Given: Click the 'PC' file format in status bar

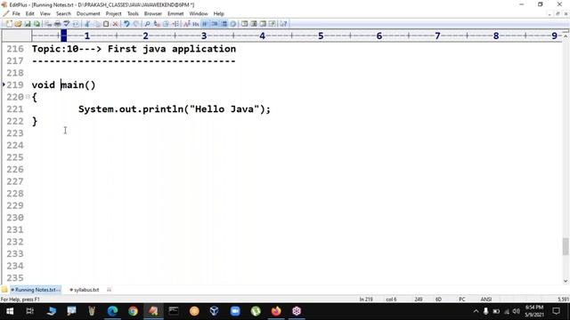Looking at the screenshot, I should (x=461, y=300).
